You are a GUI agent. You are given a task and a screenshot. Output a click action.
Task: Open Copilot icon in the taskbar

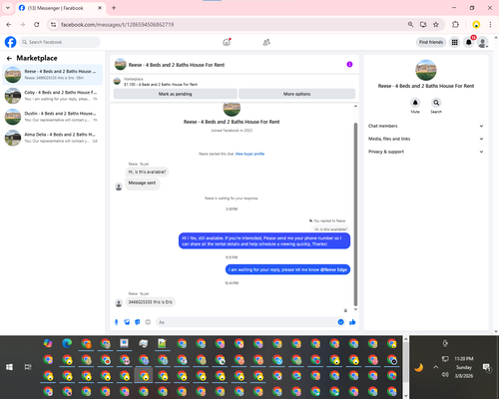[48, 343]
